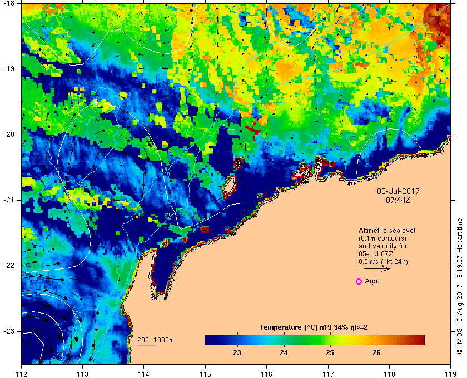Screen dimensions: 467x378
Task: Click the longitude axis label 112
Action: pyautogui.click(x=22, y=374)
